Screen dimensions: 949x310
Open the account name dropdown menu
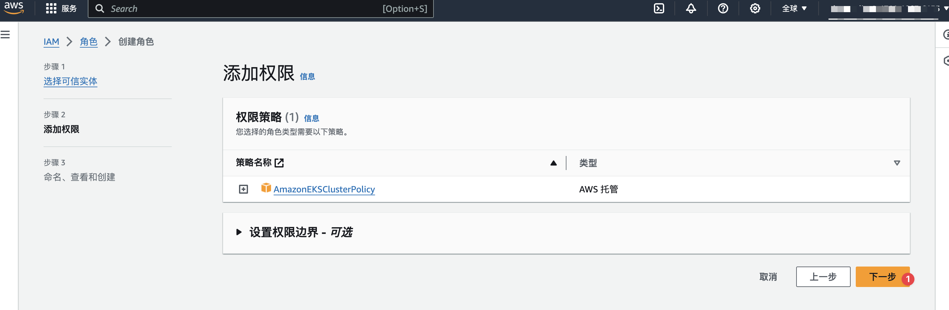pyautogui.click(x=889, y=9)
